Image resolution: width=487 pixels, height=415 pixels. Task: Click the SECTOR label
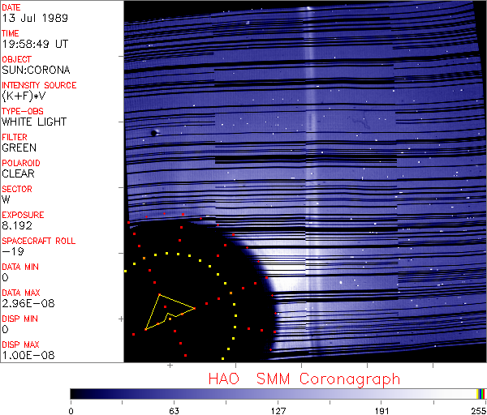coord(17,189)
